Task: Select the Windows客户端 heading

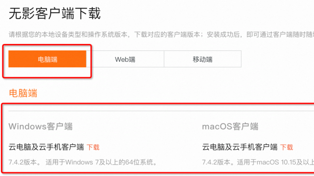Action: [x=41, y=126]
